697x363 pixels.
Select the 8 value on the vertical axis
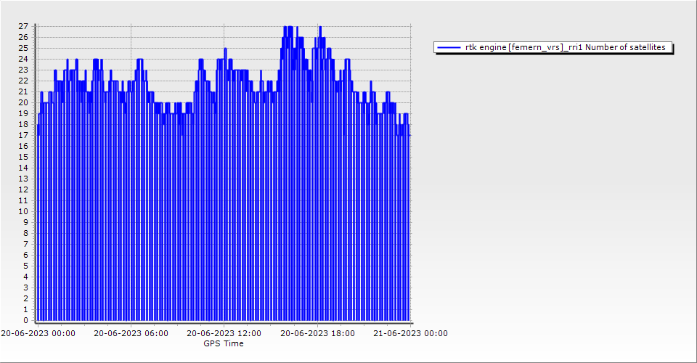coord(25,233)
